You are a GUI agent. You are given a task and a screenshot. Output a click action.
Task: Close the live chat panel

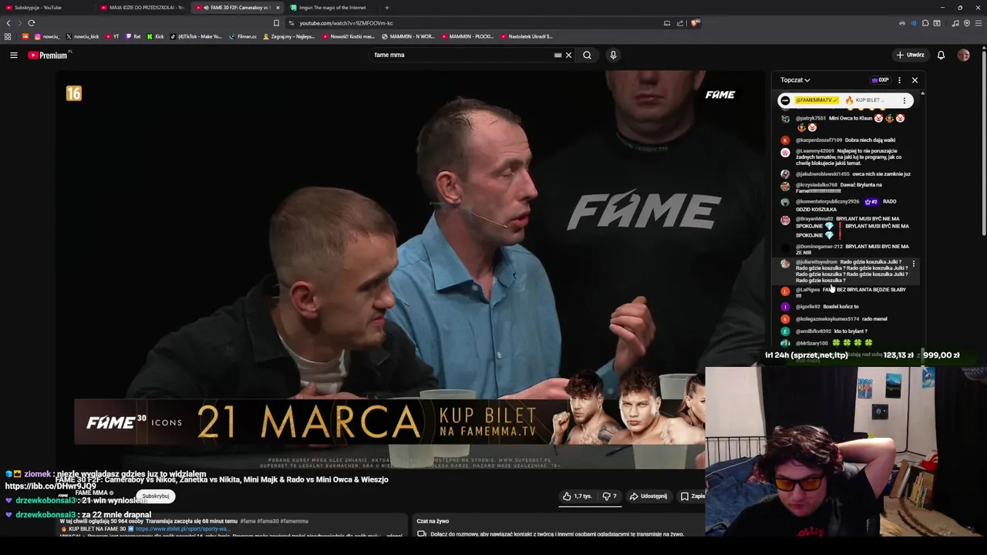pyautogui.click(x=915, y=79)
